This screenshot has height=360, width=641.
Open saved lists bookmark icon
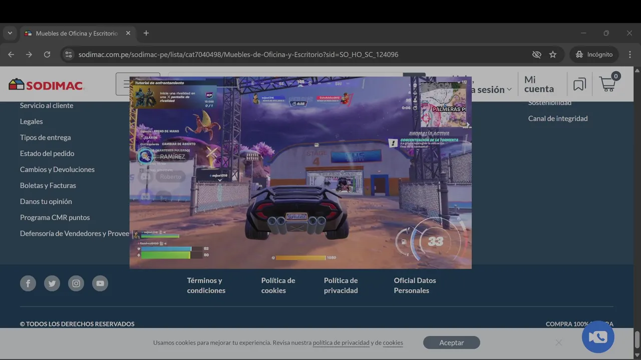tap(579, 84)
